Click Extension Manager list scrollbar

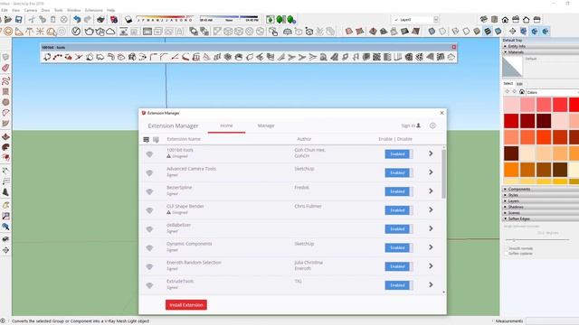[443, 173]
